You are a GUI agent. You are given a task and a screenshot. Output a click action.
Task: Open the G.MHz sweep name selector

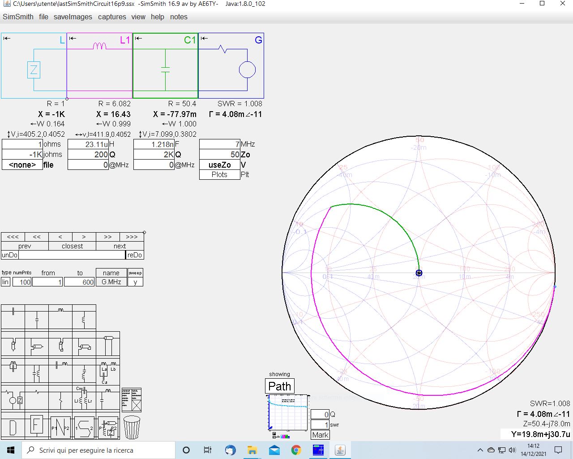[111, 282]
